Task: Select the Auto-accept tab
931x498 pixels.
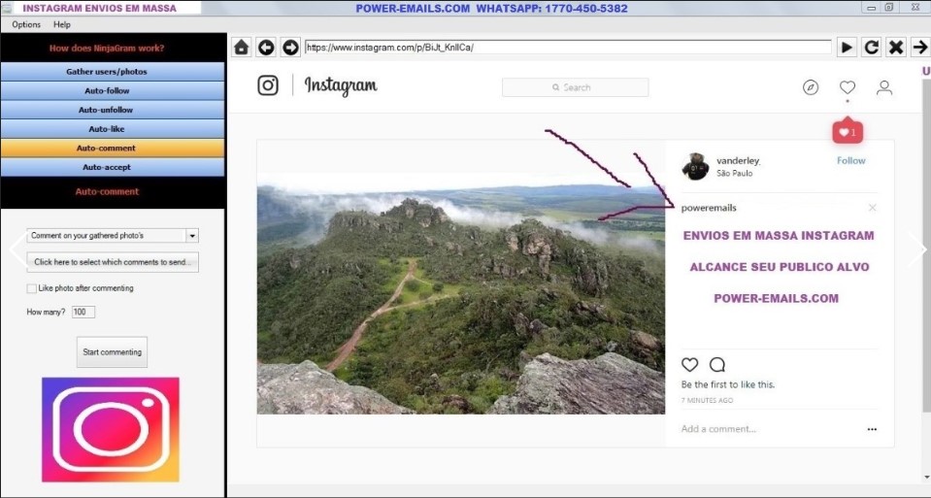Action: tap(113, 167)
